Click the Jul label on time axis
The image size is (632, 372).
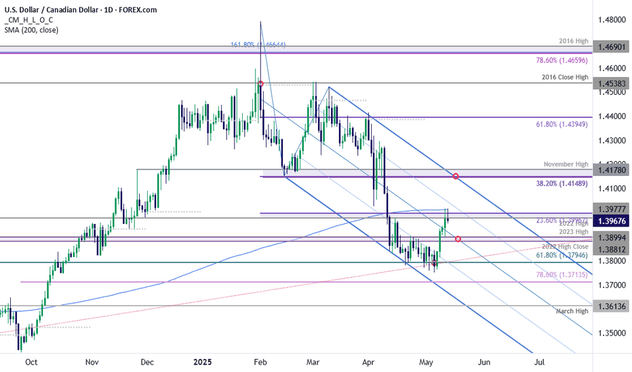[x=539, y=362]
